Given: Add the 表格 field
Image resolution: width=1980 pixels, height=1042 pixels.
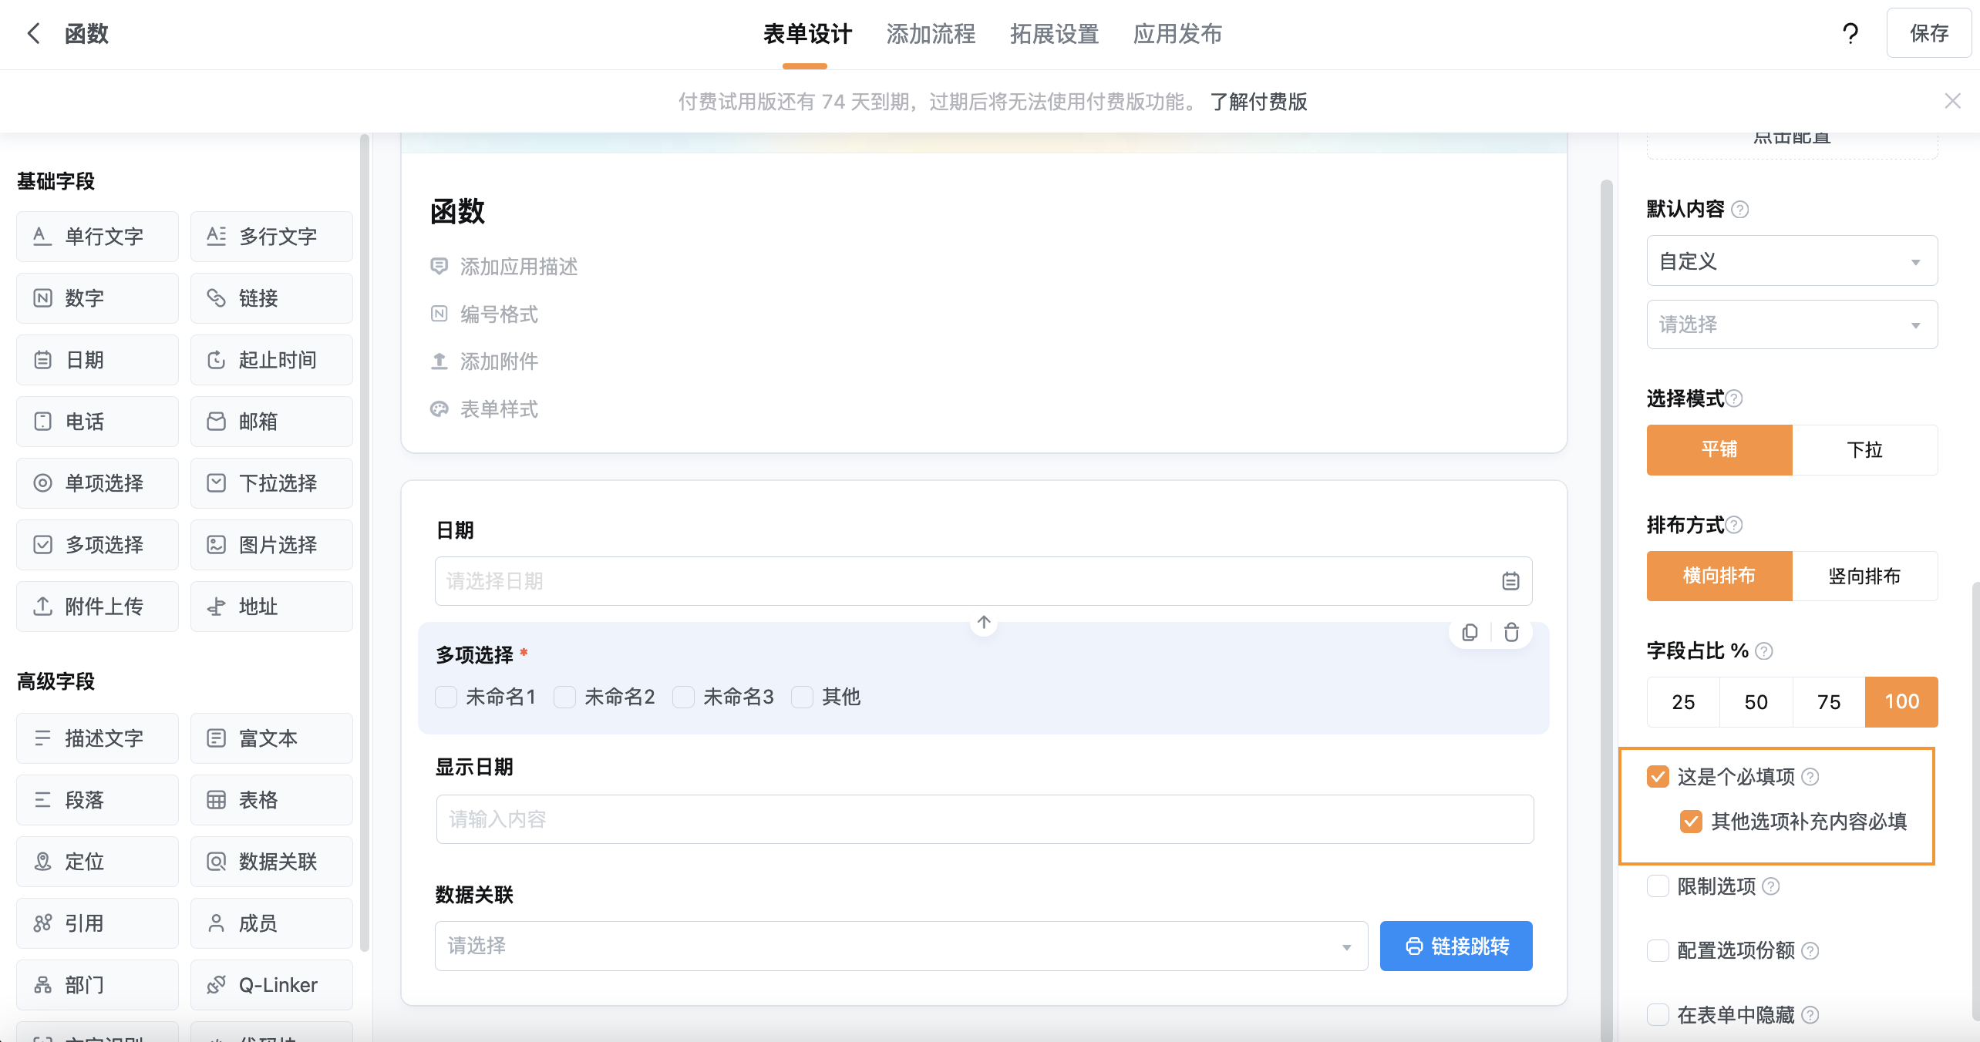Looking at the screenshot, I should click(271, 799).
